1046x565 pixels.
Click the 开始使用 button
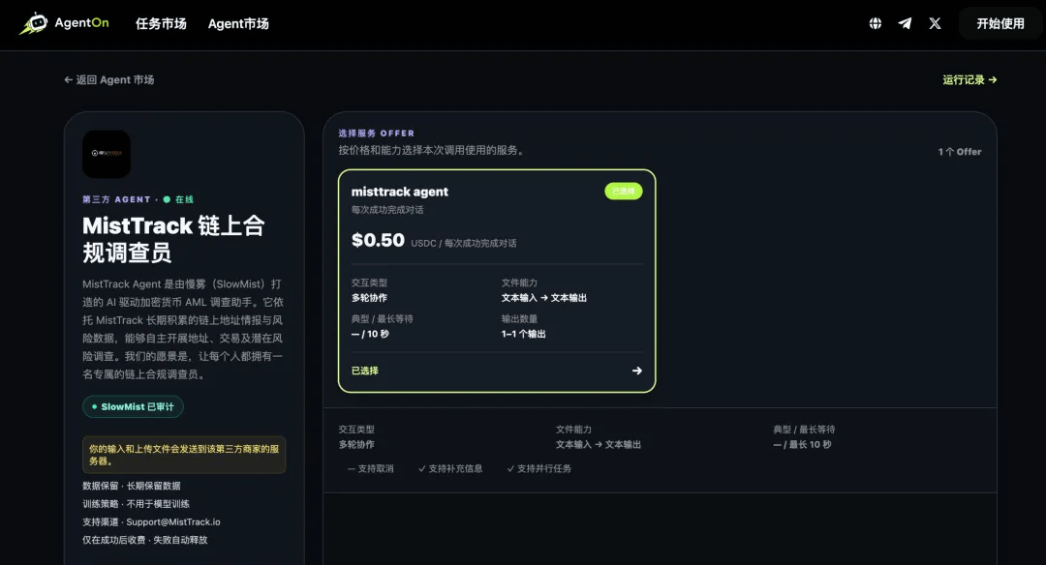point(1000,23)
